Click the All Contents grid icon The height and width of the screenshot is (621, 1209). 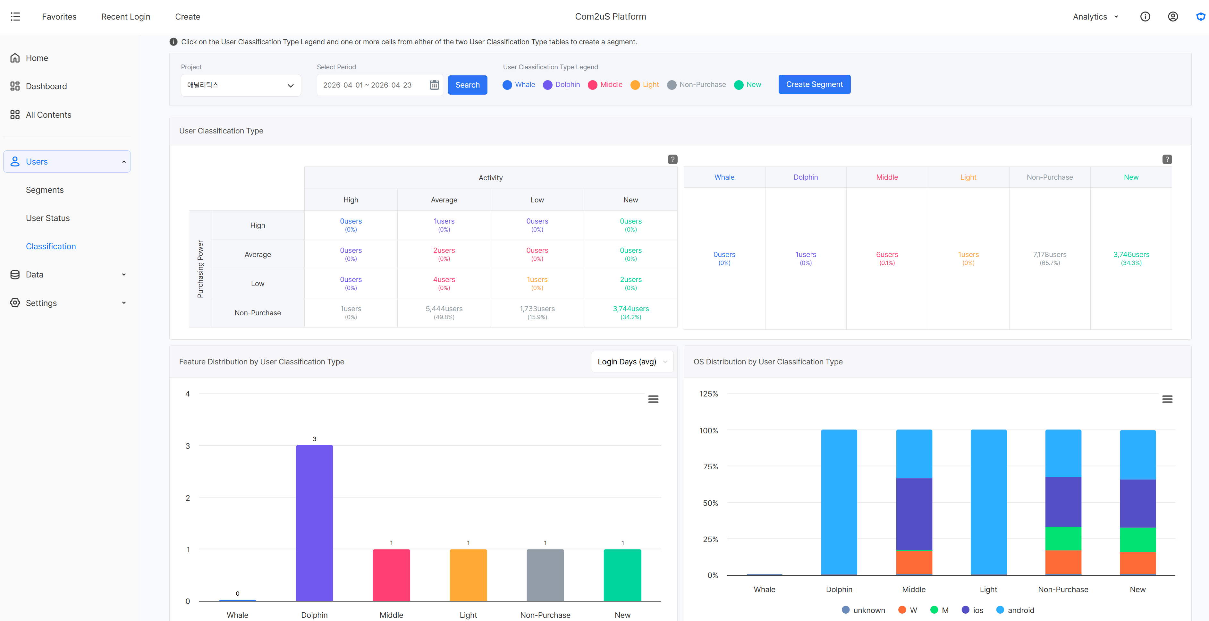pos(15,115)
